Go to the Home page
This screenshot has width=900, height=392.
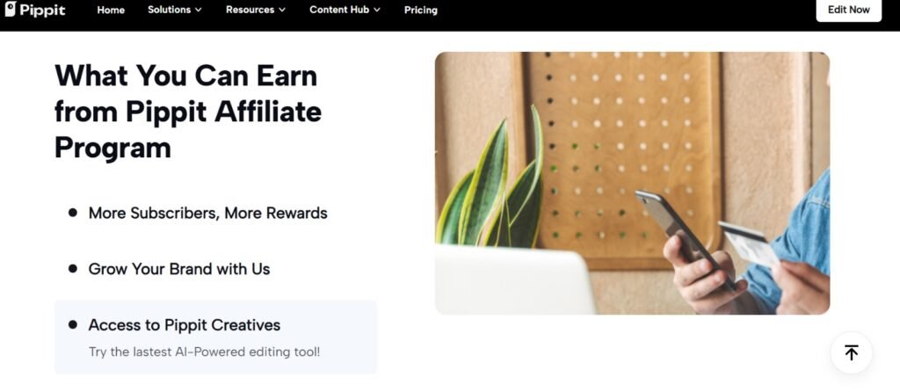[x=111, y=11]
